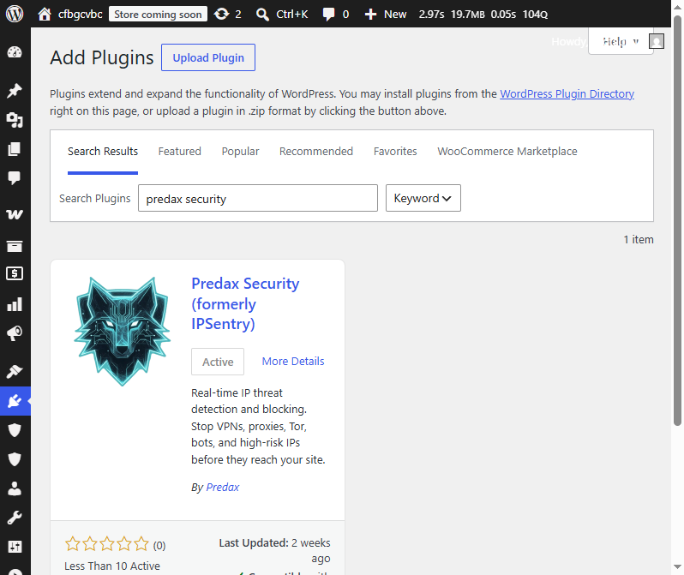Open Plugins plug icon in sidebar
The image size is (684, 575).
(15, 401)
